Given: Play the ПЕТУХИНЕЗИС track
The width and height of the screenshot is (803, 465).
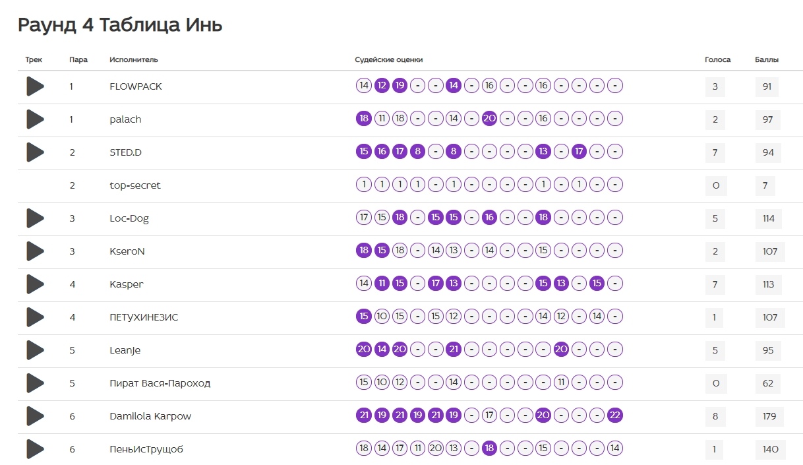Looking at the screenshot, I should coord(35,317).
